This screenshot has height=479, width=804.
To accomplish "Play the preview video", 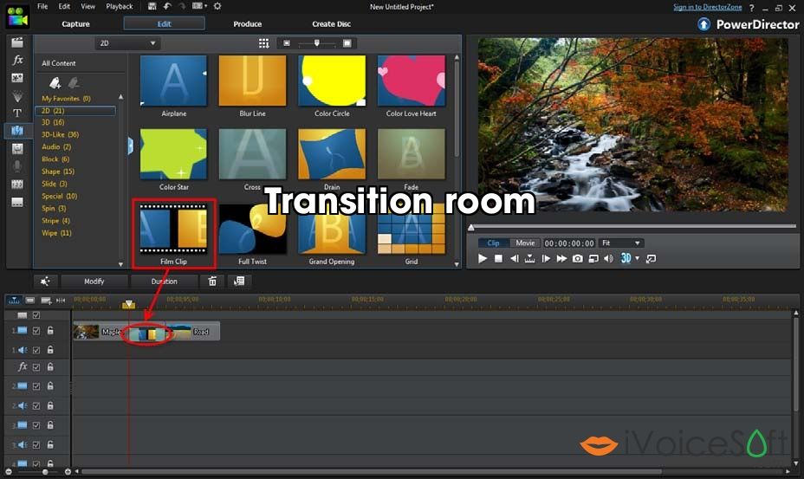I will click(483, 258).
